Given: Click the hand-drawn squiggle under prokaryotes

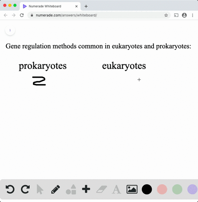Looking at the screenshot, I should point(39,81).
